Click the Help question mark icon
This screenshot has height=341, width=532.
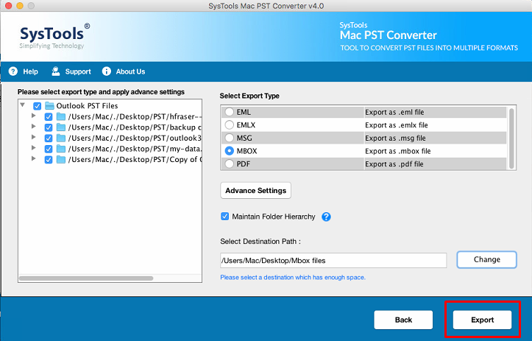[x=13, y=71]
